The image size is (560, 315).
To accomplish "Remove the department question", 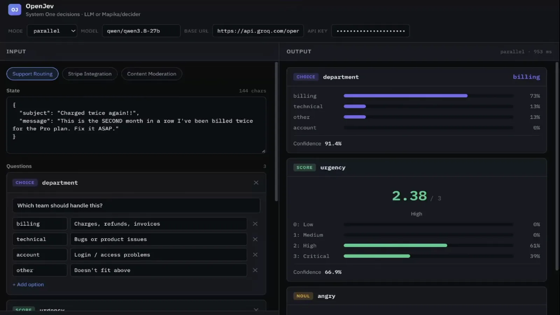I will 256,183.
